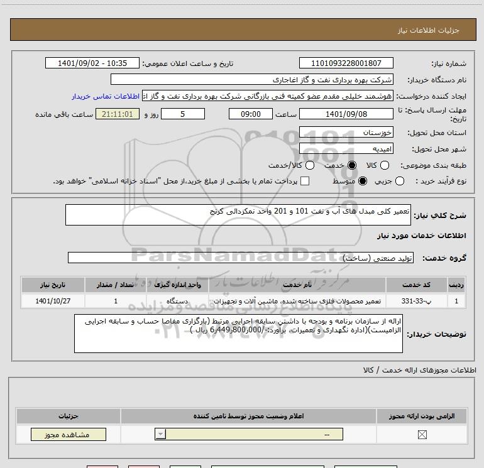Click the واحد اندازه گیری column header

coord(177,285)
